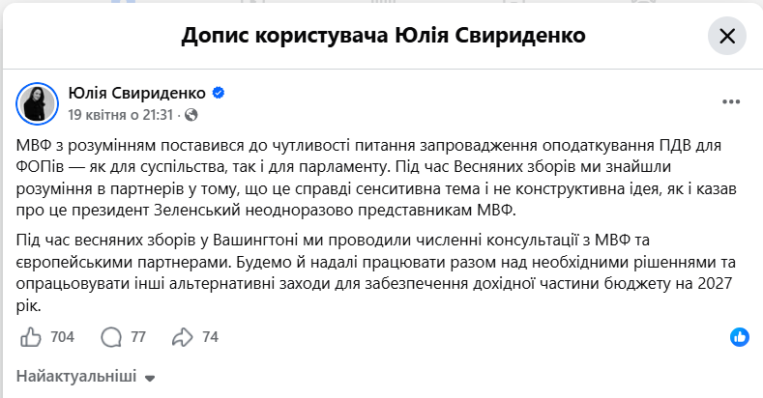763x398 pixels.
Task: Open the Юлія Свириденко author name link
Action: 136,93
